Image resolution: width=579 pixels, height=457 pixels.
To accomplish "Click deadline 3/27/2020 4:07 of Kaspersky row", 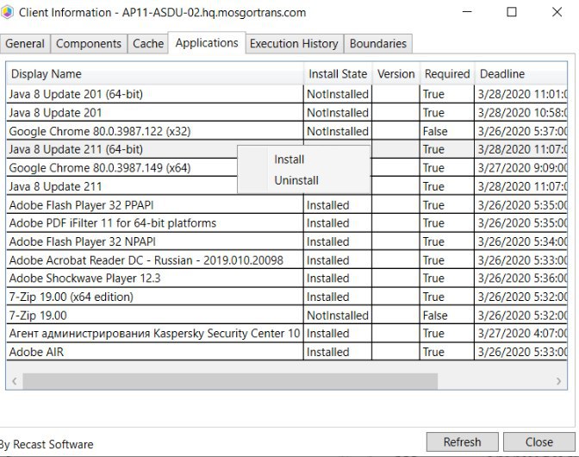I will coord(522,333).
